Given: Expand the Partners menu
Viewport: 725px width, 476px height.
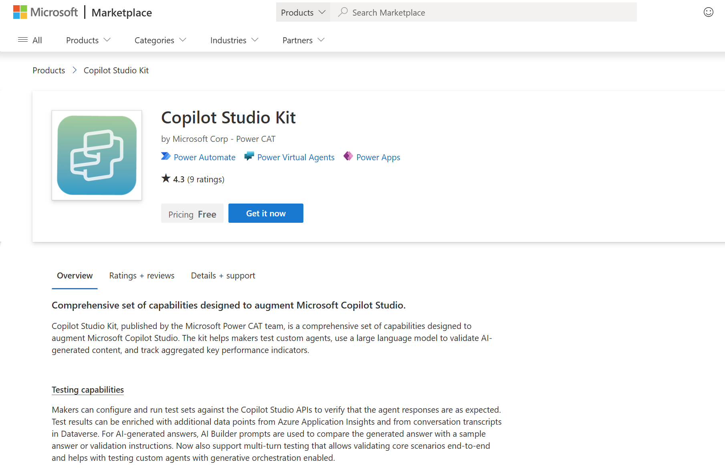Looking at the screenshot, I should [303, 40].
